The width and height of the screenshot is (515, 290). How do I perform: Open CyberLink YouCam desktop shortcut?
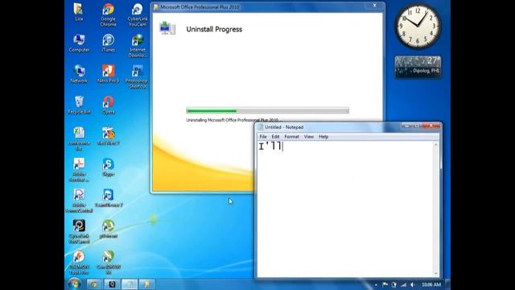tap(138, 14)
